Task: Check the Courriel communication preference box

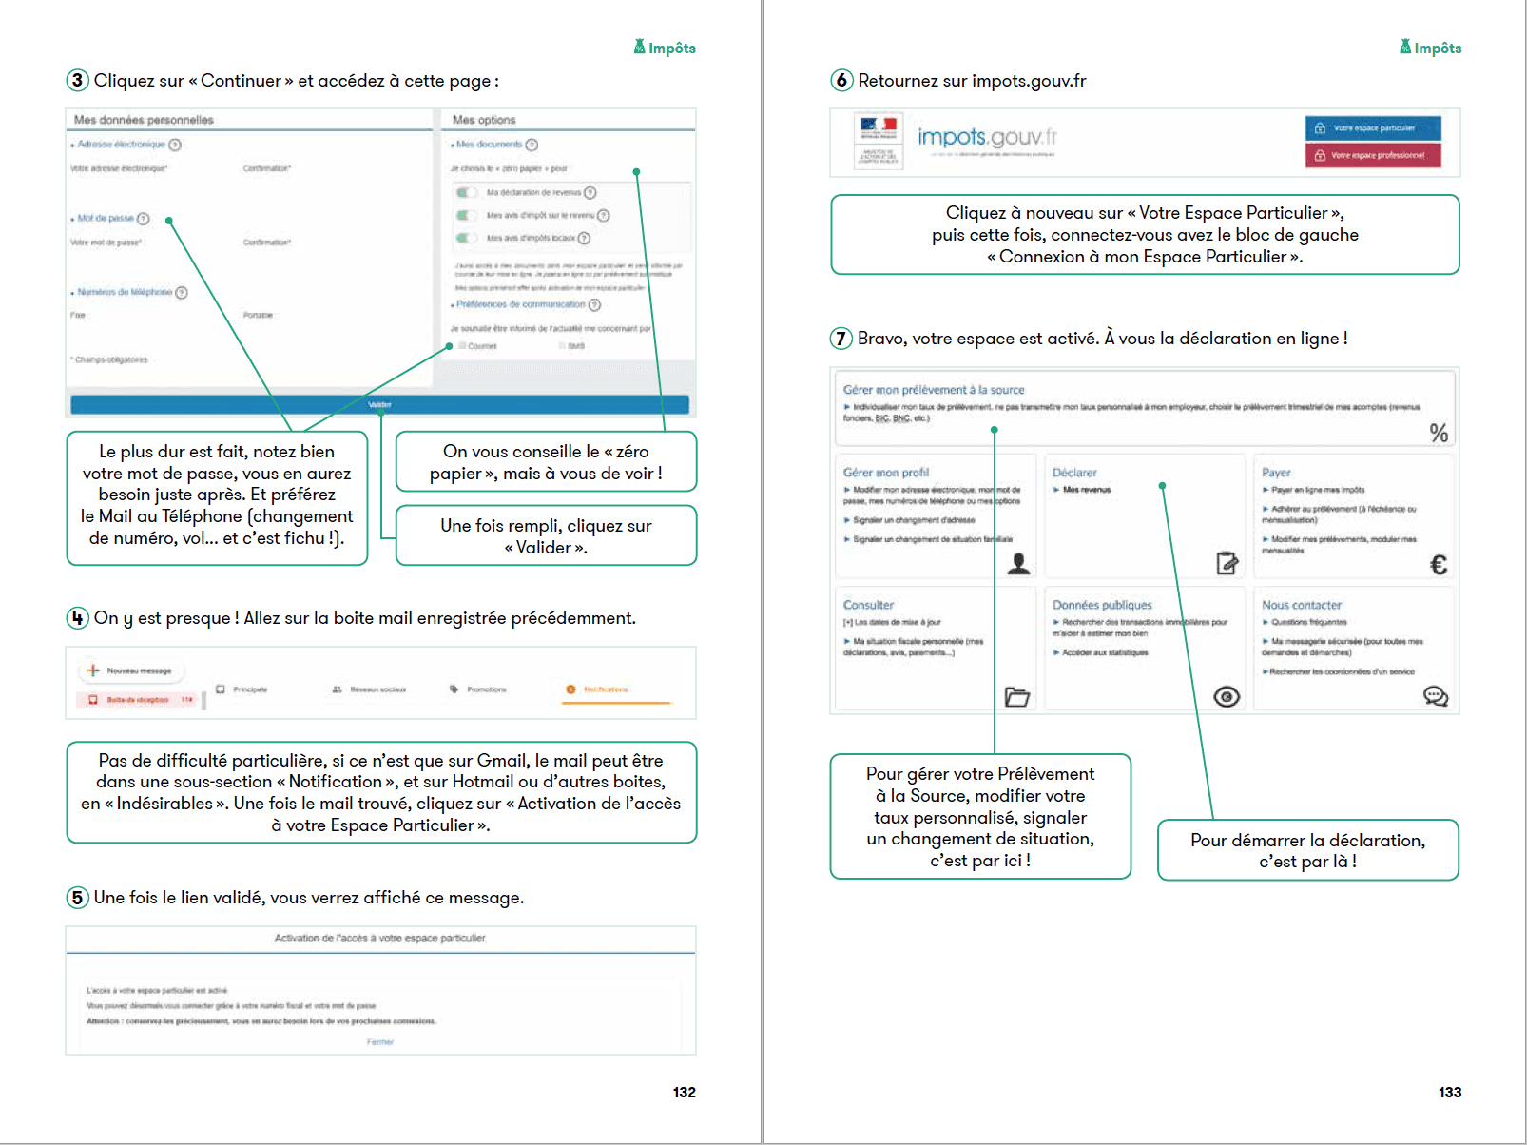Action: point(462,346)
